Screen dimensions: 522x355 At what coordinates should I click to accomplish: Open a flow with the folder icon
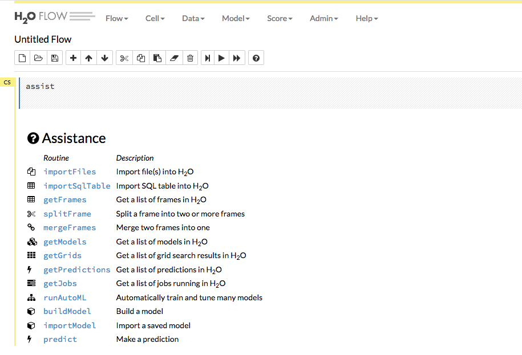38,58
